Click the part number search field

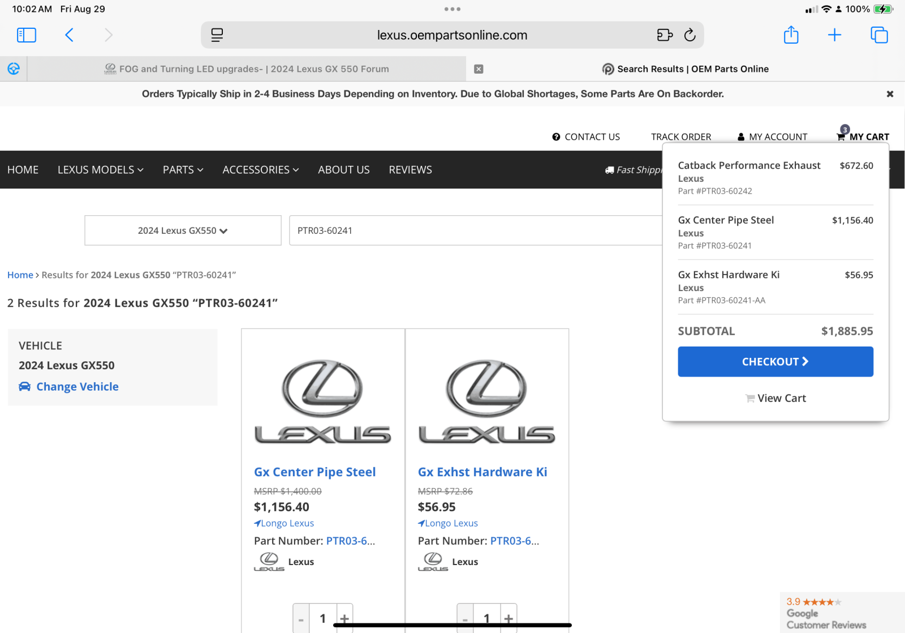pyautogui.click(x=475, y=230)
